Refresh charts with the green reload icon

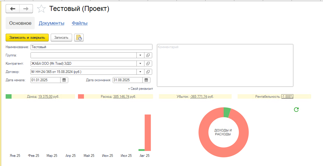coord(296,110)
